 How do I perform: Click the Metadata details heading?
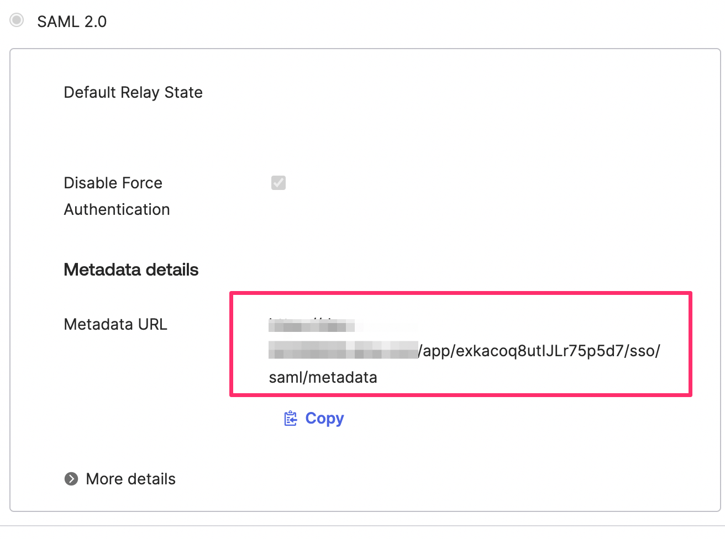(x=131, y=269)
